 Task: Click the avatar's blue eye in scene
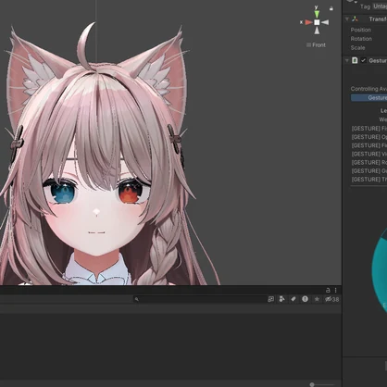(x=63, y=192)
